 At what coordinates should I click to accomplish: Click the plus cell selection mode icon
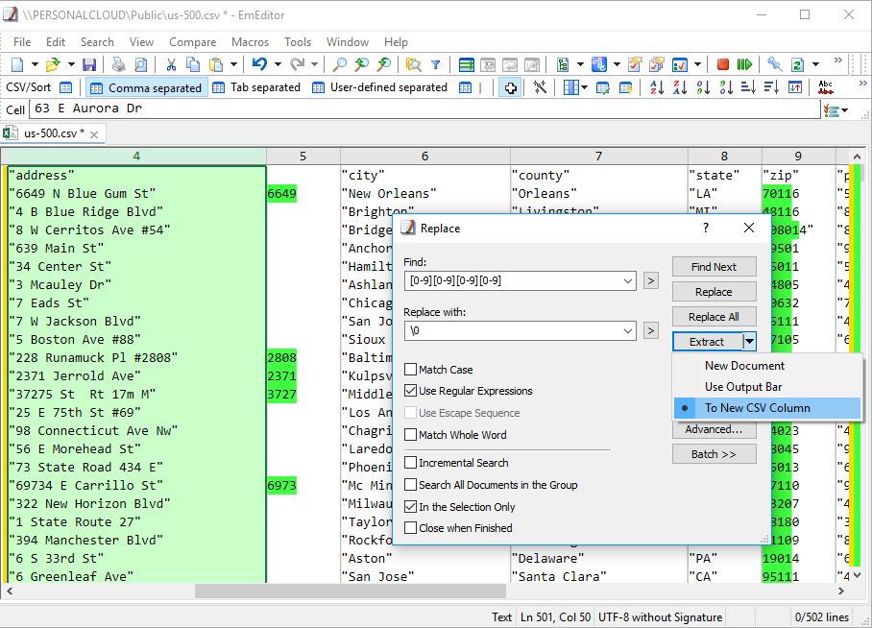(510, 87)
